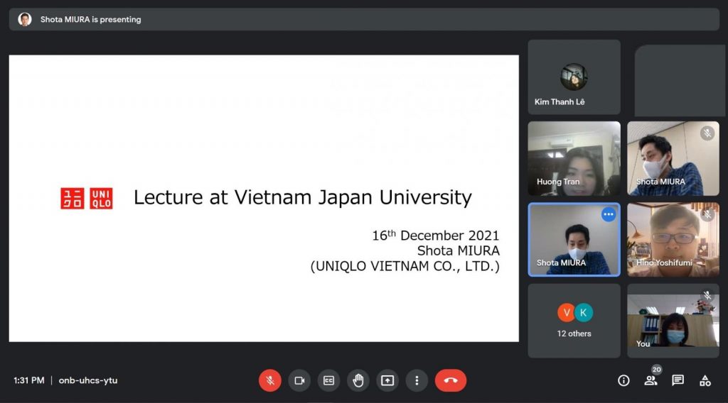Click the K avatar in others tile
728x403 pixels.
(x=583, y=313)
